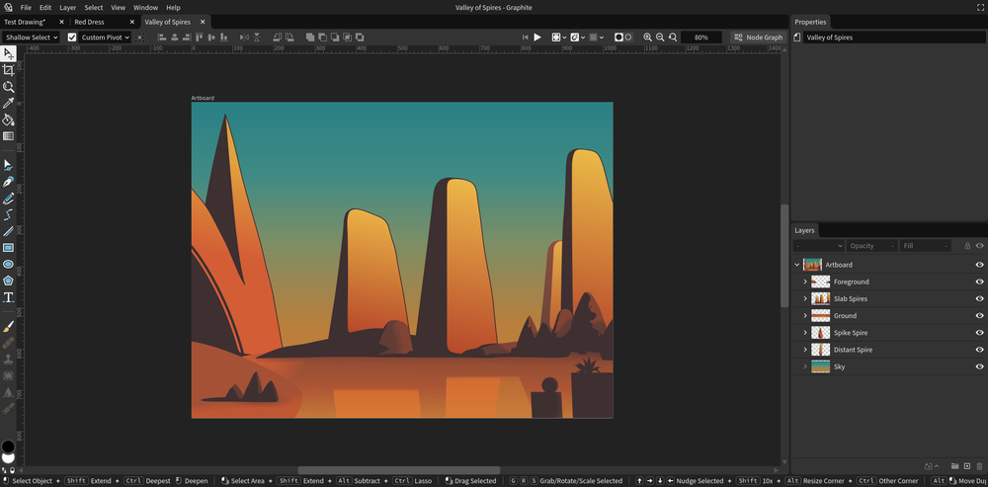The width and height of the screenshot is (988, 487).
Task: Toggle the Custom Pivot checkbox
Action: [71, 38]
